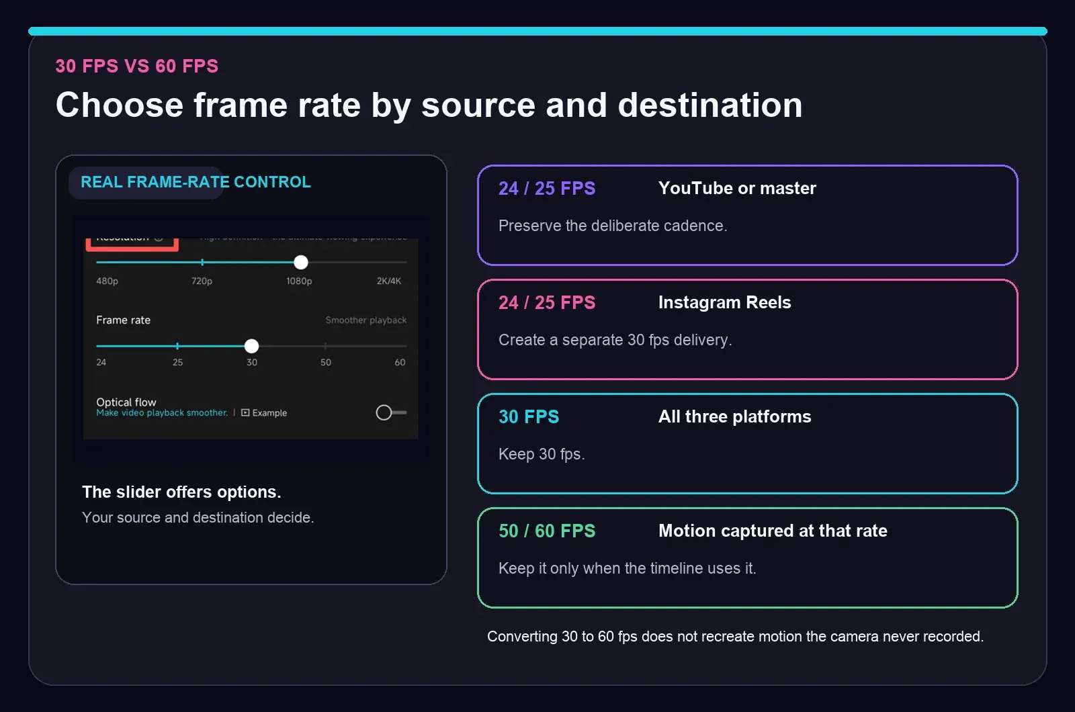Image resolution: width=1075 pixels, height=712 pixels.
Task: Click the 'All three platforms' heading
Action: [x=735, y=416]
